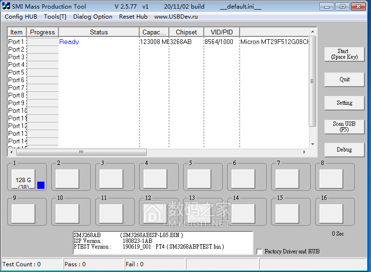Click the list's scroll up arrow
371x272 pixels.
coord(313,32)
